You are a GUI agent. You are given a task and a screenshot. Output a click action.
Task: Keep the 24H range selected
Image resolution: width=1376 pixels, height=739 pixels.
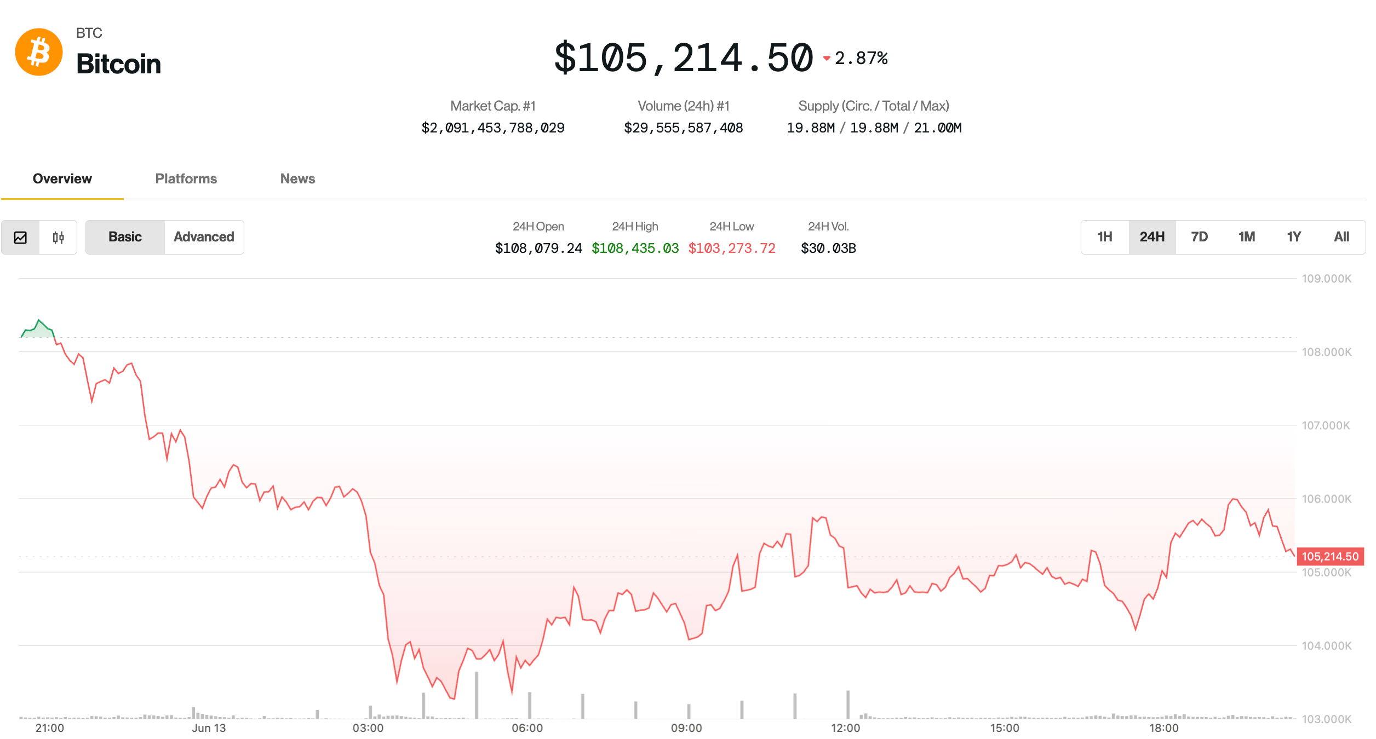pos(1151,236)
